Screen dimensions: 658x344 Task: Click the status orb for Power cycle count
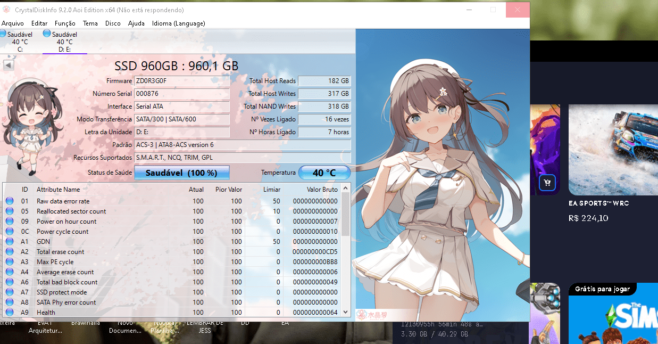[x=10, y=232]
